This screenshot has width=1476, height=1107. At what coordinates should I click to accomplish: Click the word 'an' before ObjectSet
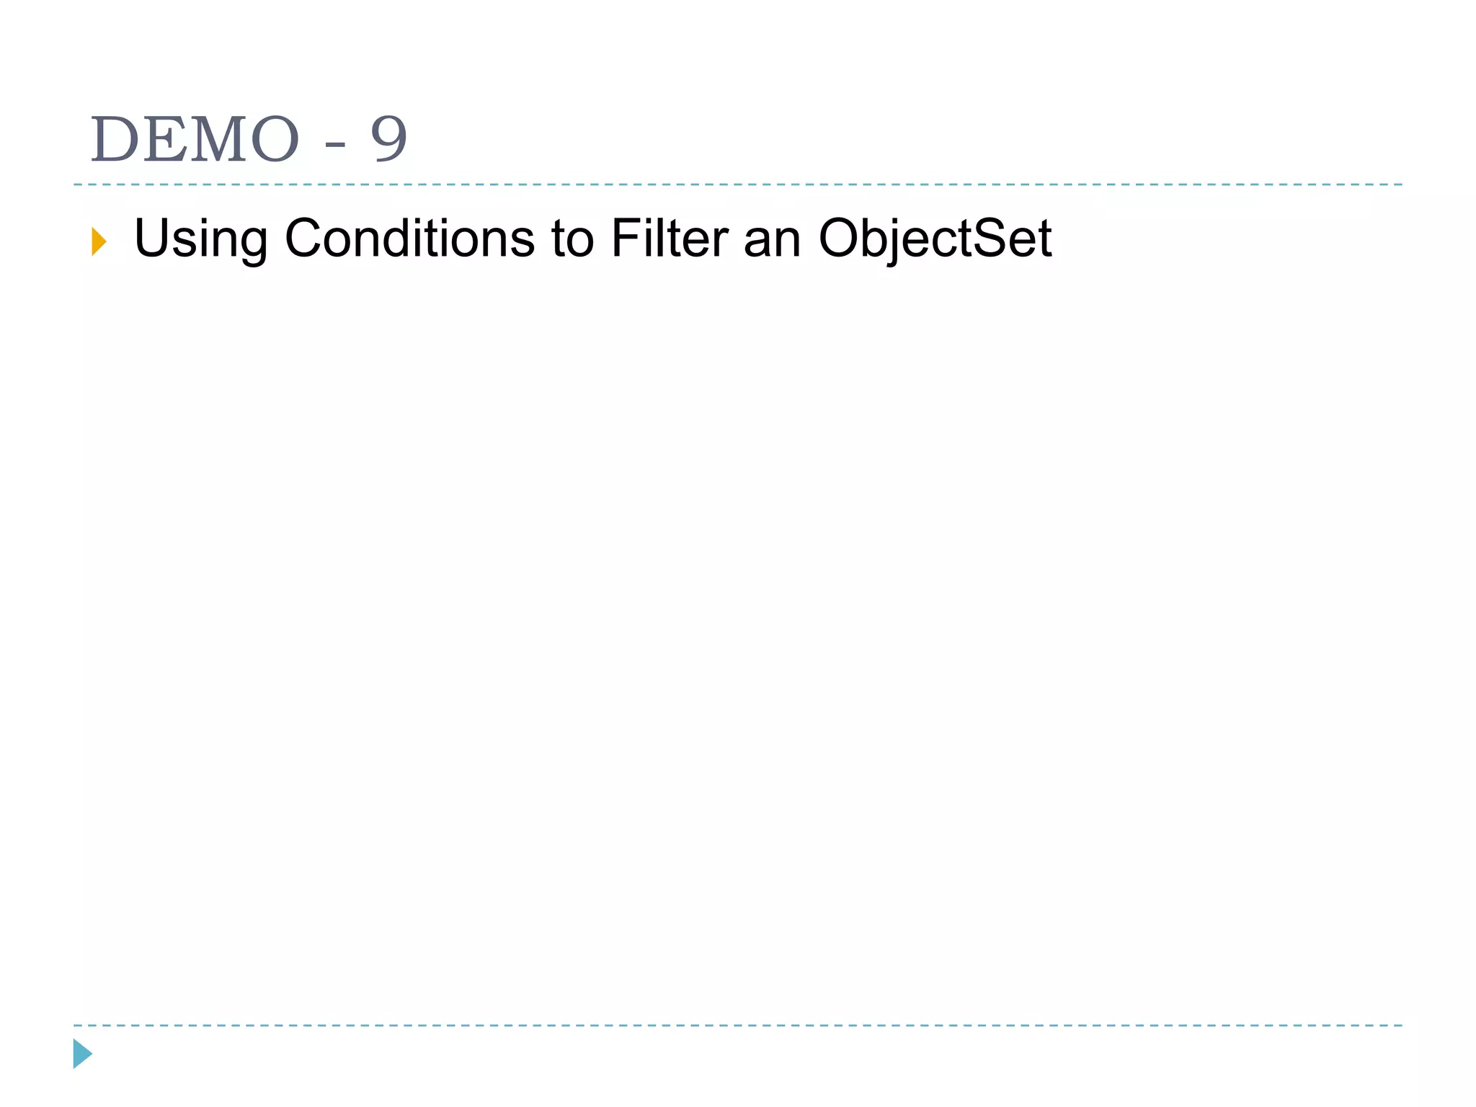pyautogui.click(x=773, y=244)
